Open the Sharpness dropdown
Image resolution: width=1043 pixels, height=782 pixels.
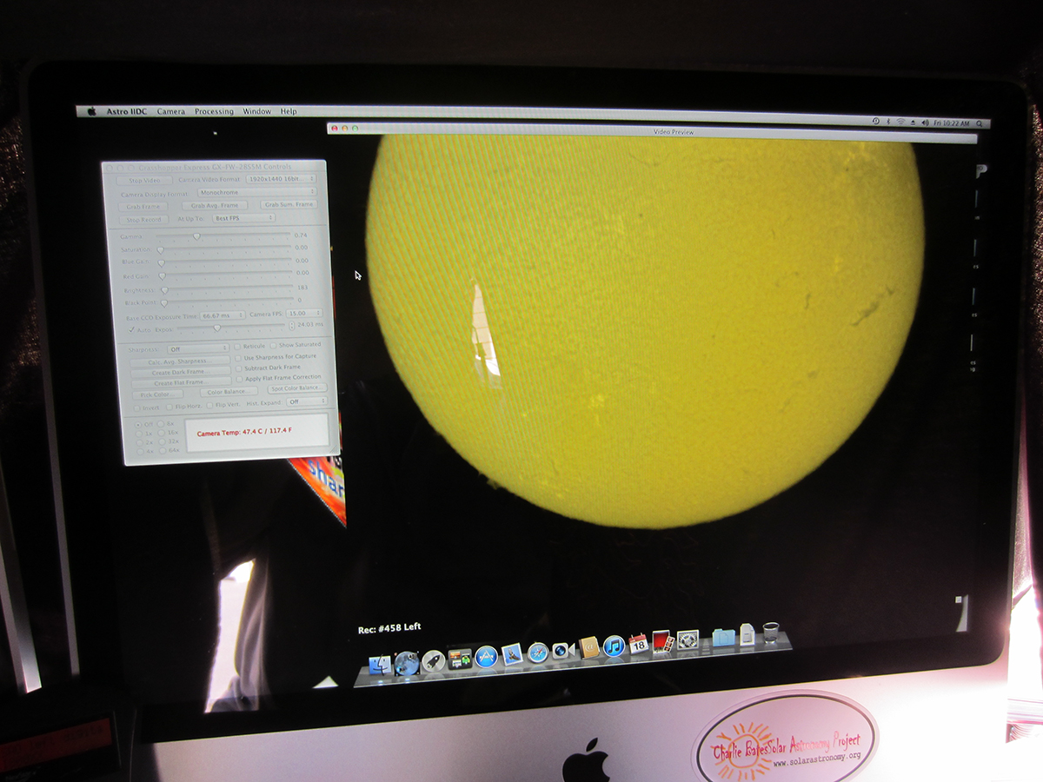(199, 348)
